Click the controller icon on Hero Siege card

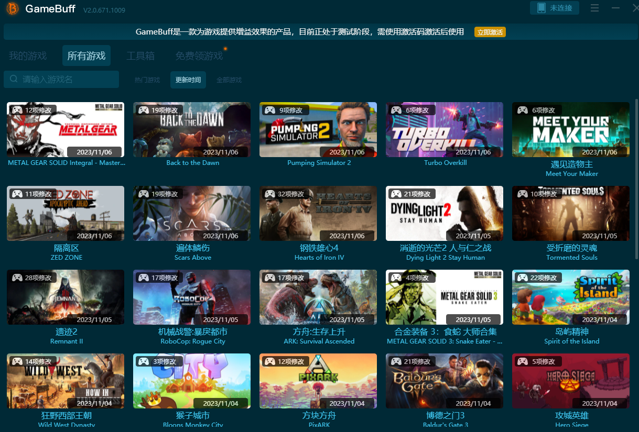click(522, 361)
